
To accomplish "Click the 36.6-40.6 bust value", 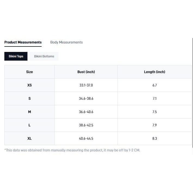I will pyautogui.click(x=86, y=112).
